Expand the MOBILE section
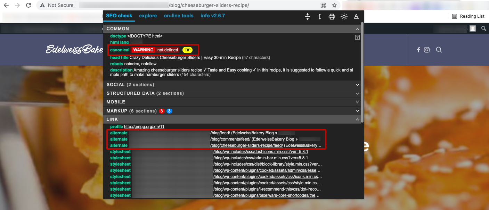489x210 pixels. tap(357, 102)
